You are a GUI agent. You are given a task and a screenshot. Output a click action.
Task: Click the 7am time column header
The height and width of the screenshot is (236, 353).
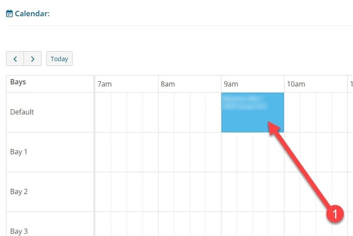[x=104, y=84]
